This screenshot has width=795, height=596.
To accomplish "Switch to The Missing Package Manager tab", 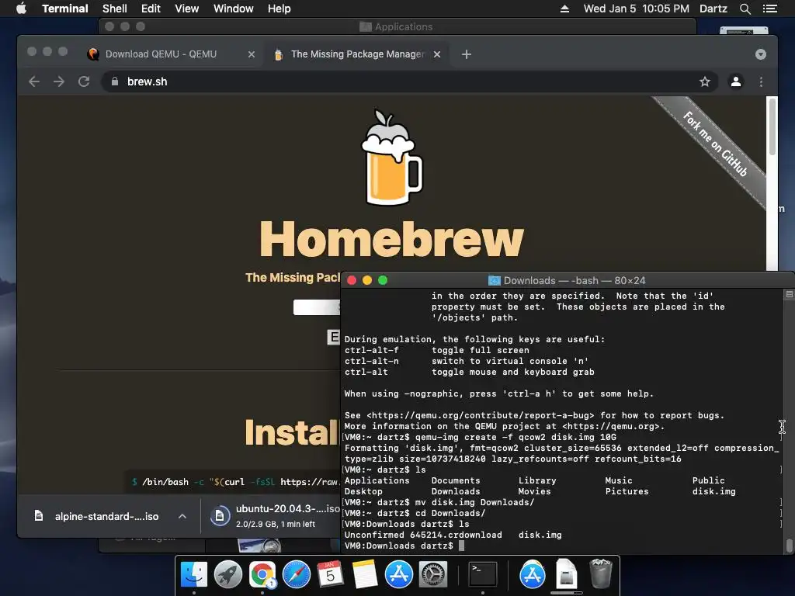I will click(357, 54).
